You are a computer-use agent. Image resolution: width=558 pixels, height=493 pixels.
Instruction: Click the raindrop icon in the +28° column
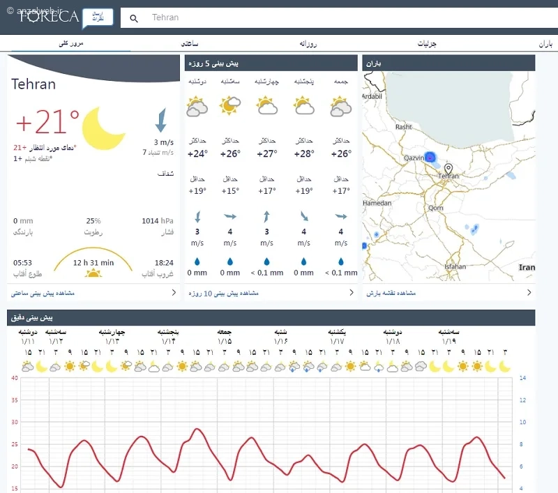303,261
